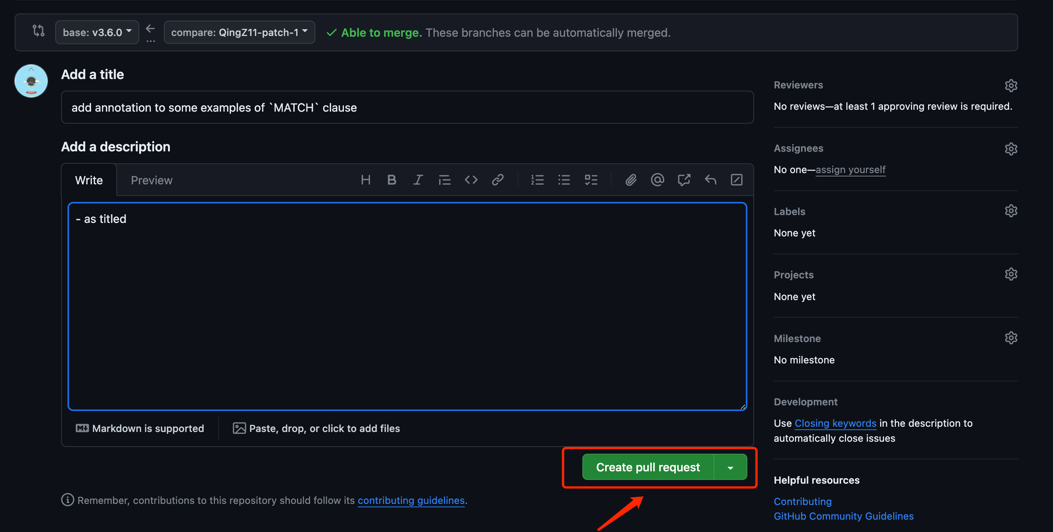Attach files with the paperclip icon
The image size is (1053, 532).
pyautogui.click(x=631, y=180)
